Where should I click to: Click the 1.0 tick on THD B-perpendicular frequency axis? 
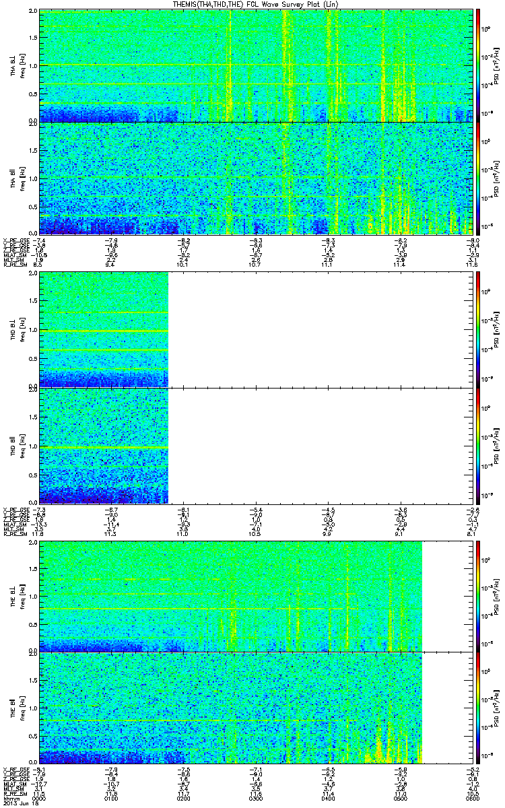(x=32, y=331)
